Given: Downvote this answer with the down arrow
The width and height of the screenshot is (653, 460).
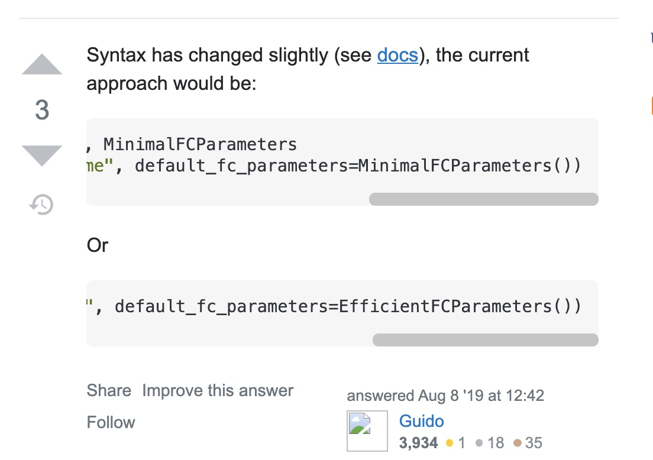Looking at the screenshot, I should pos(42,156).
